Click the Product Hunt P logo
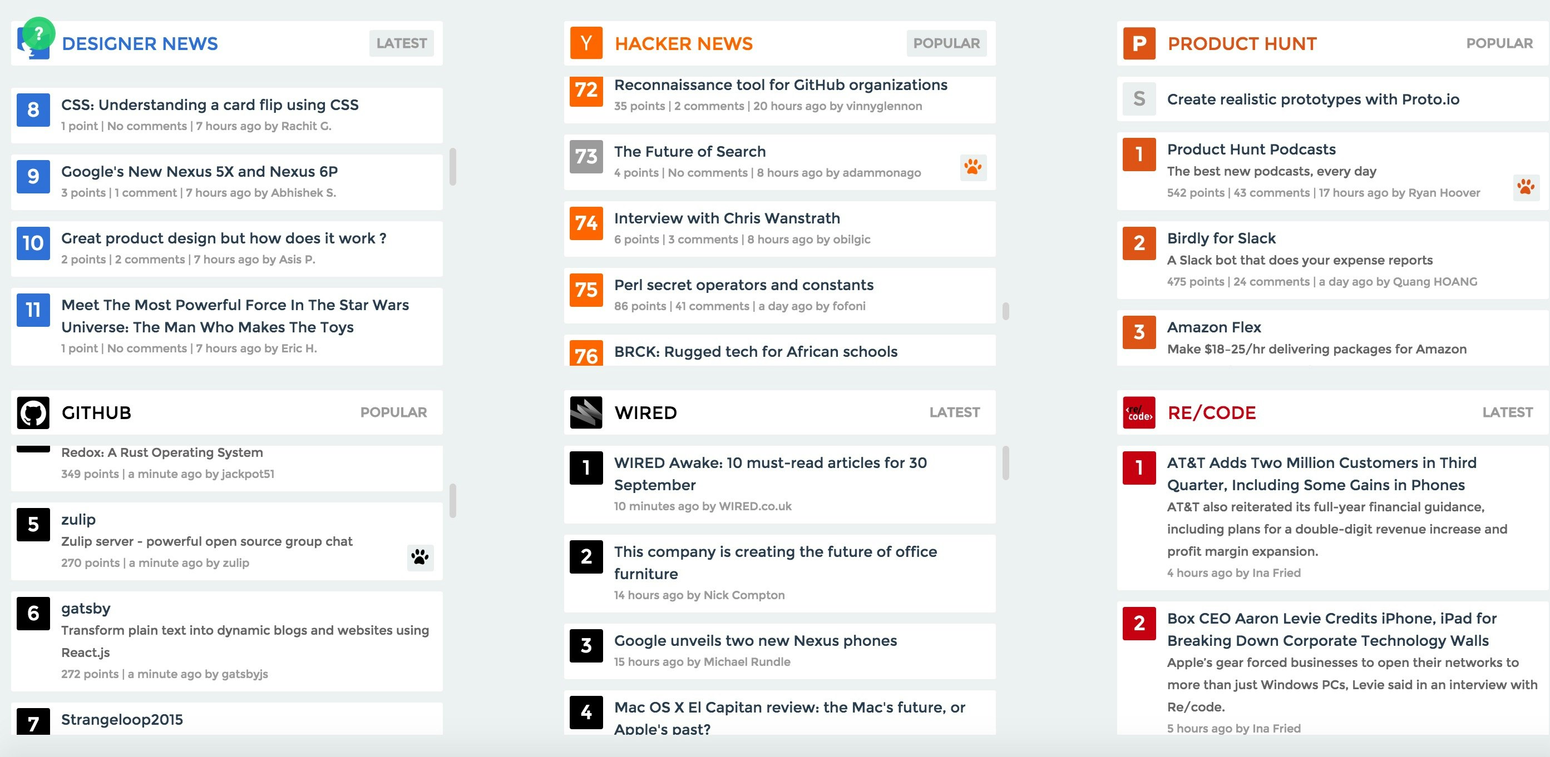 [1138, 43]
